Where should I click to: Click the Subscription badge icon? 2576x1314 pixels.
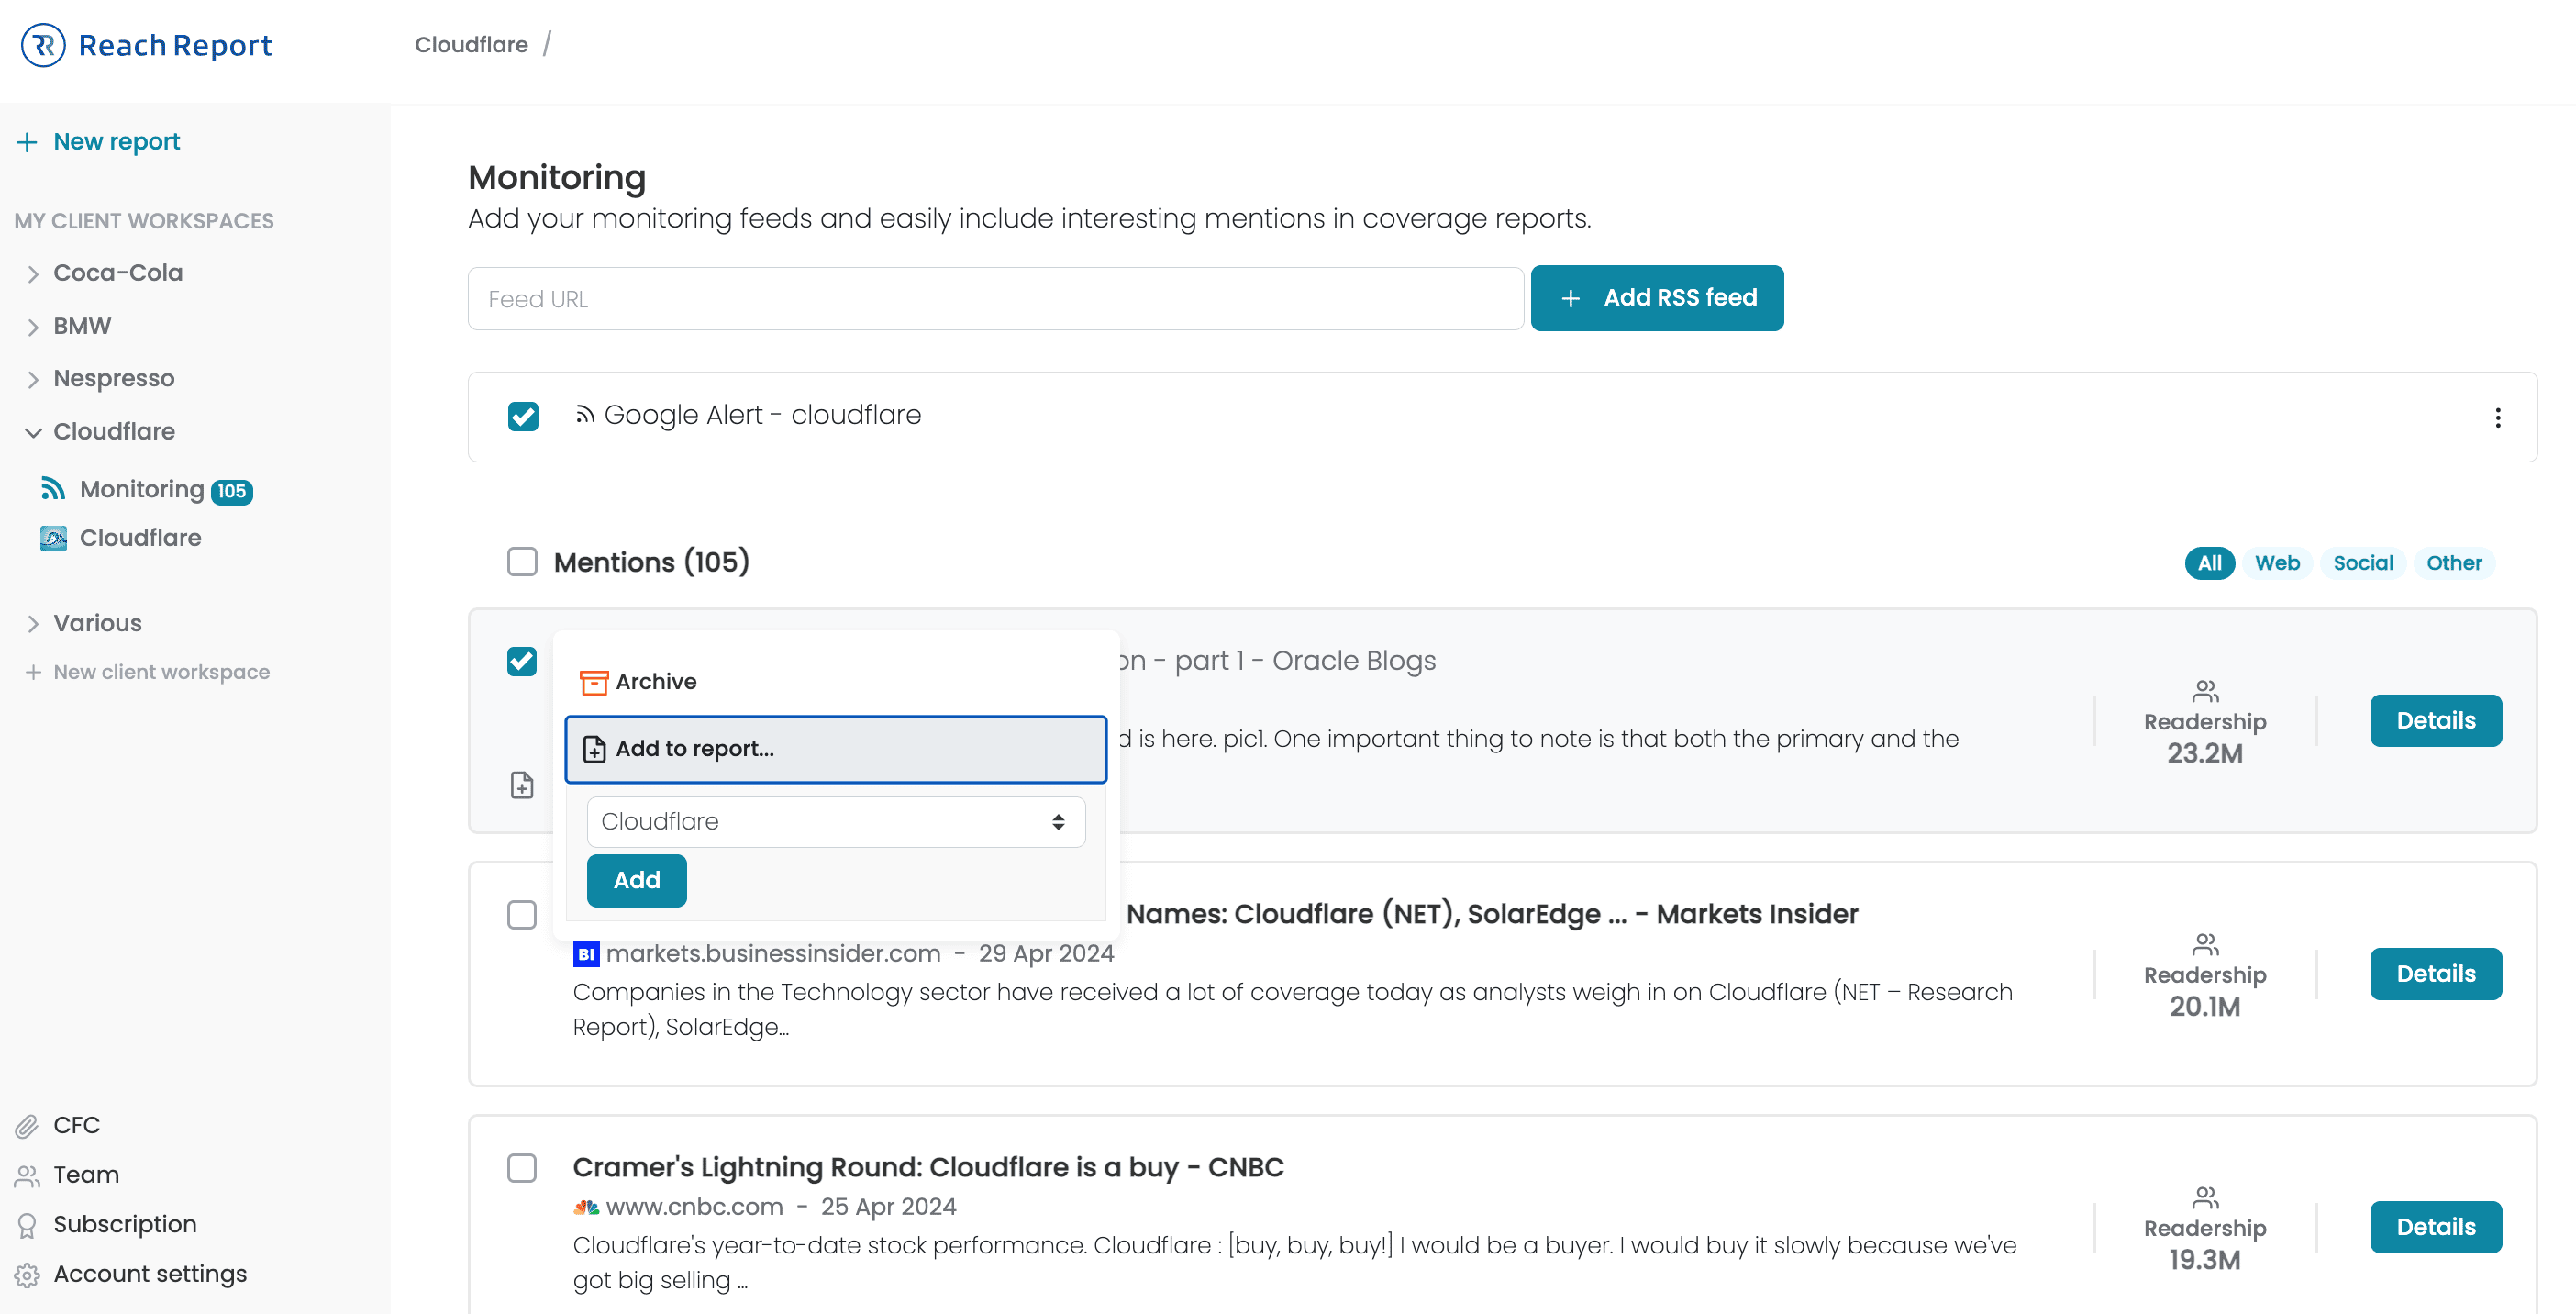coord(27,1225)
